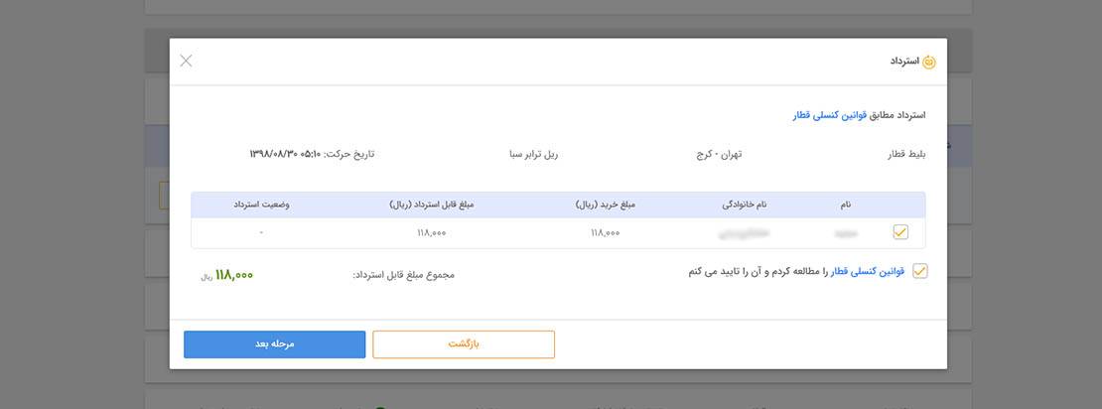Click the وضعیت استرداد column header
Viewport: 1102px width, 409px height.
tap(261, 204)
